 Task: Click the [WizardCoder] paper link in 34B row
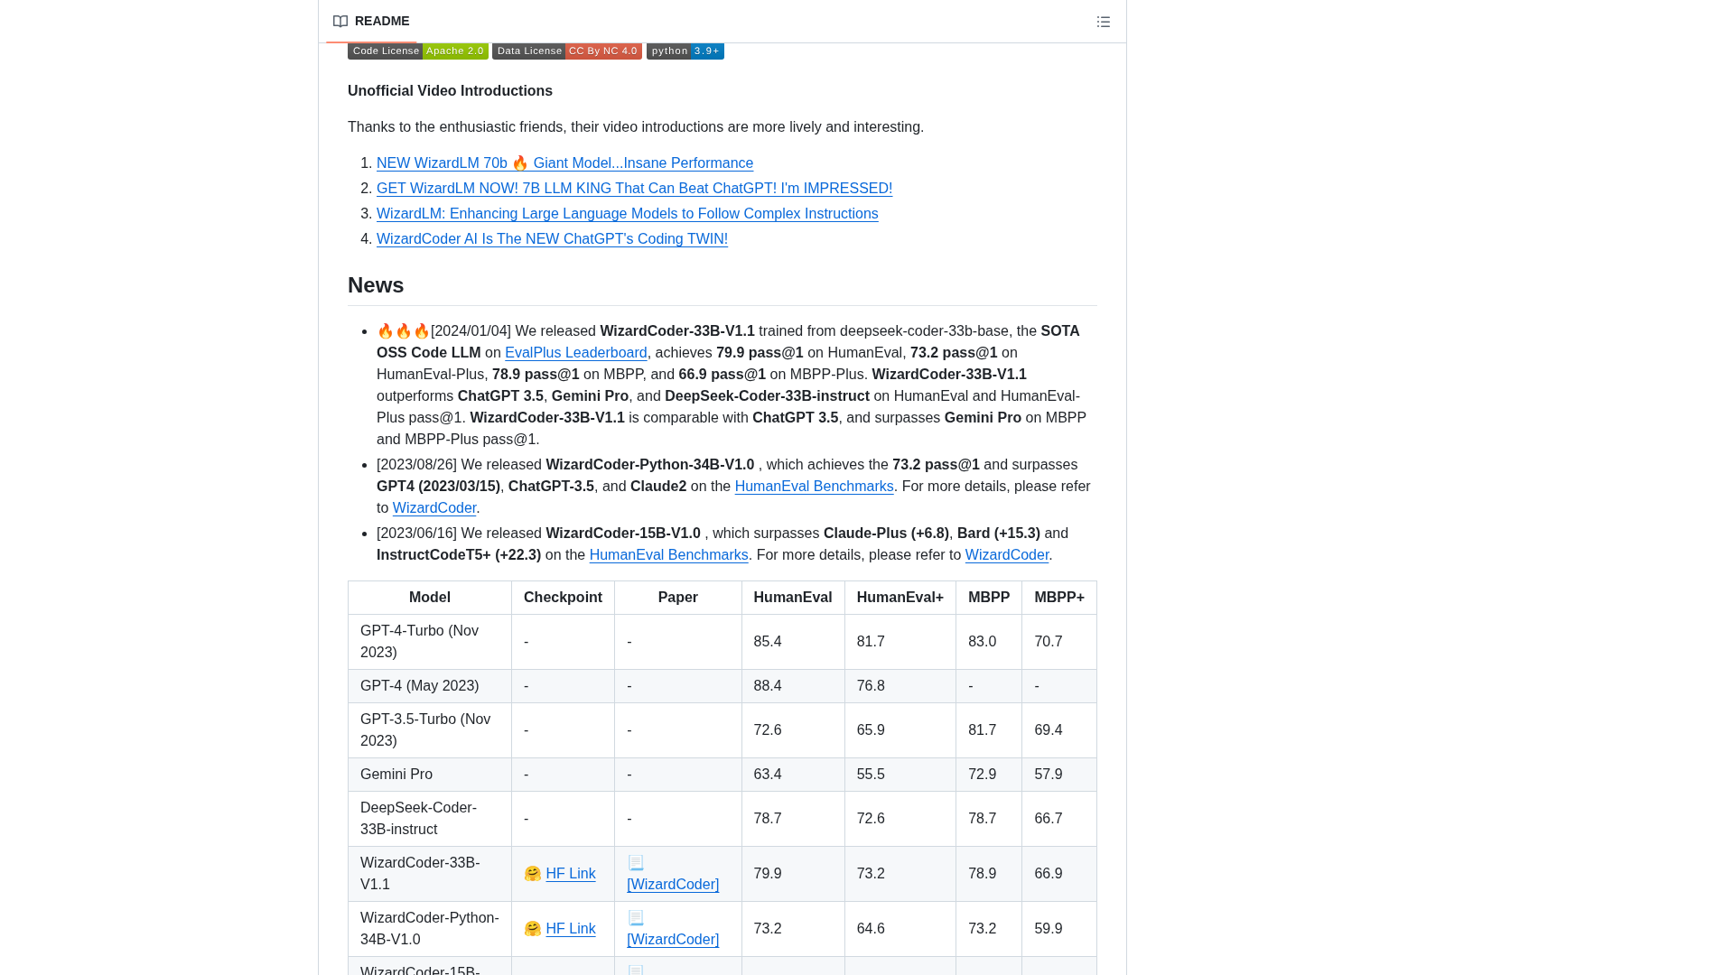pos(672,939)
